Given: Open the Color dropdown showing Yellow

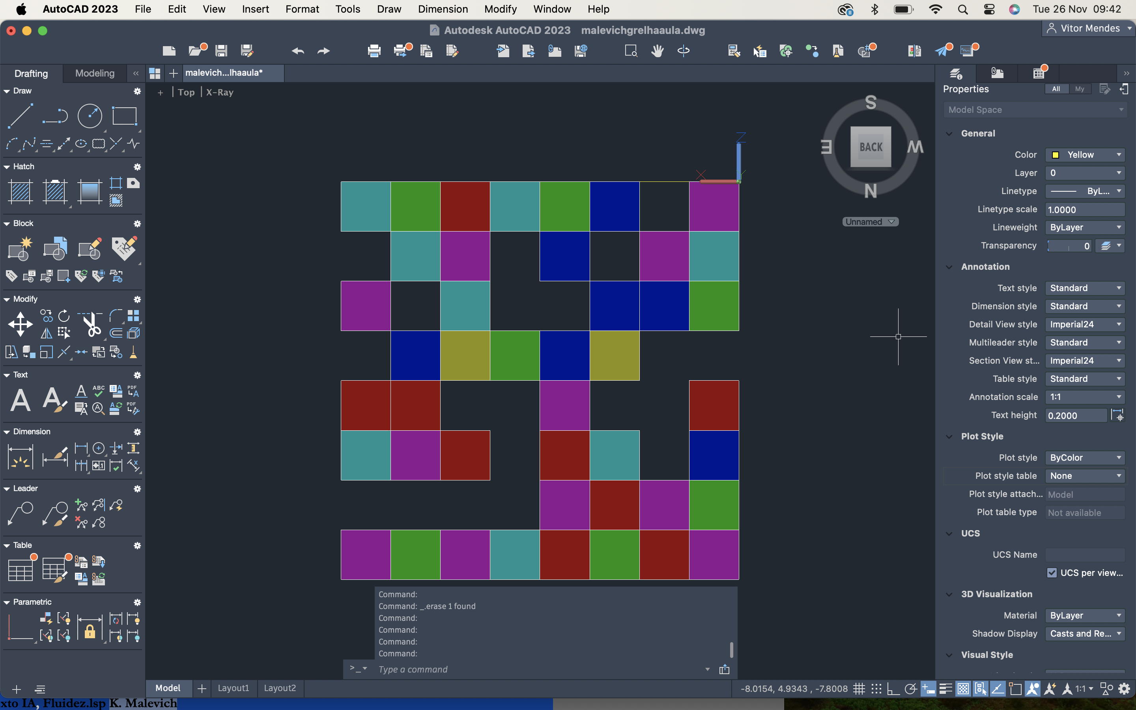Looking at the screenshot, I should coord(1085,155).
